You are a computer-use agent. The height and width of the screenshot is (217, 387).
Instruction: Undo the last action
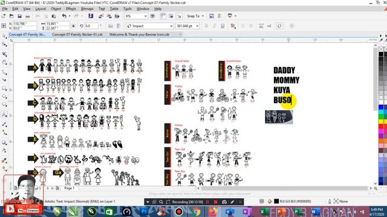click(x=64, y=16)
